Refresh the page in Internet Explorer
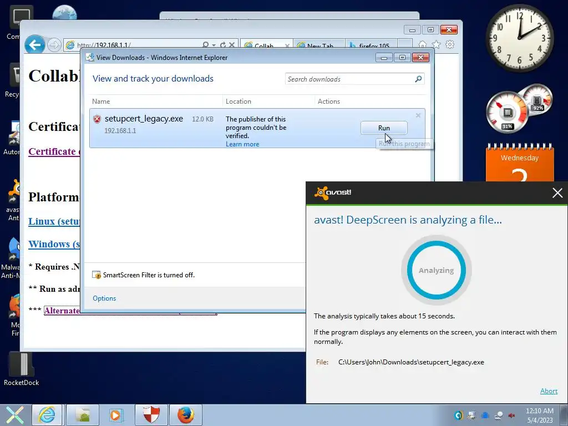 pyautogui.click(x=223, y=45)
